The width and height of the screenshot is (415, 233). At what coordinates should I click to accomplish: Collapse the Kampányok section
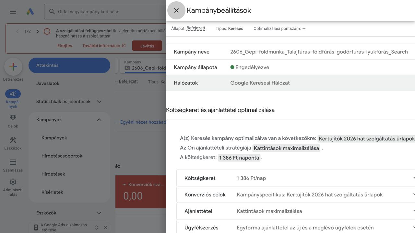69,120
